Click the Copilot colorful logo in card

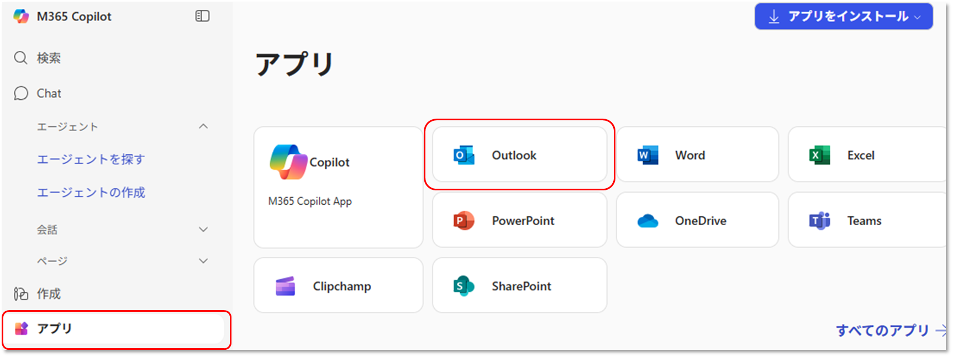click(x=288, y=162)
